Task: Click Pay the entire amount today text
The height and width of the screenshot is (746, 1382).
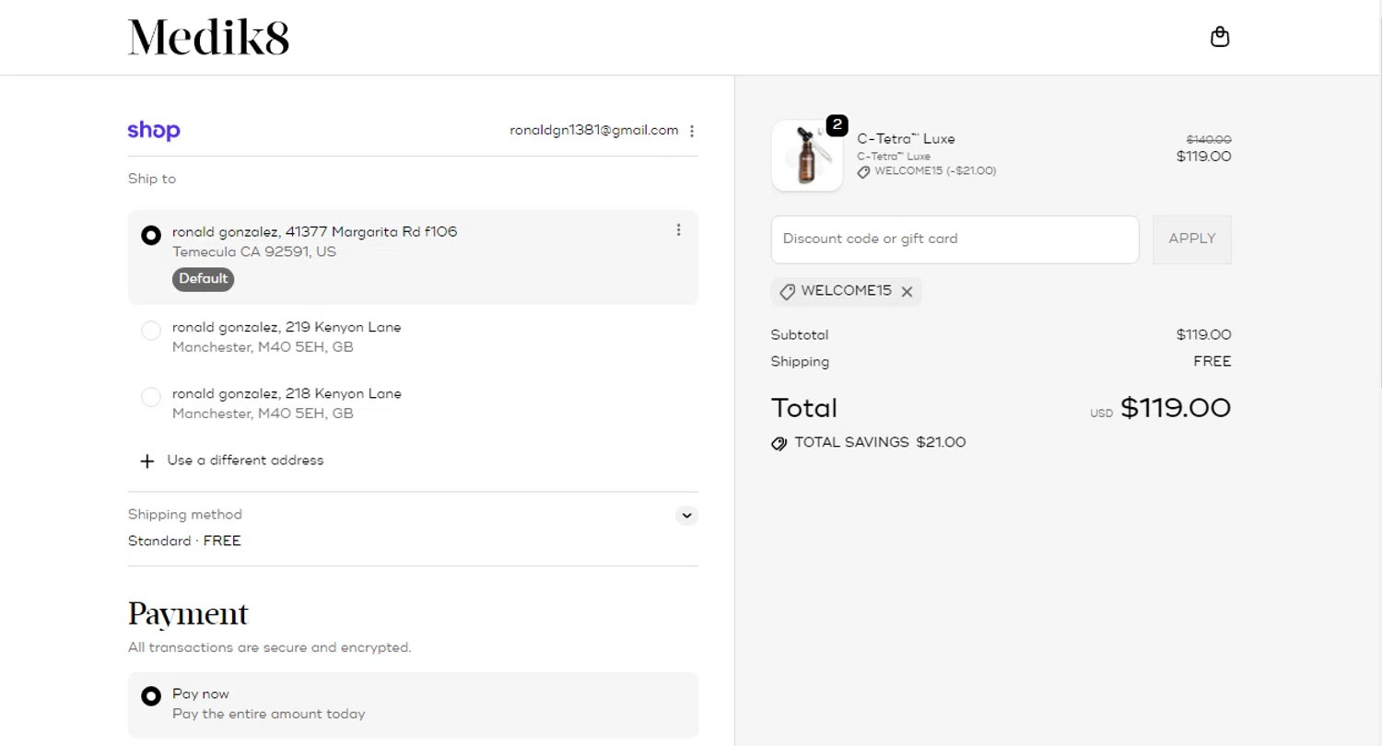Action: tap(269, 714)
